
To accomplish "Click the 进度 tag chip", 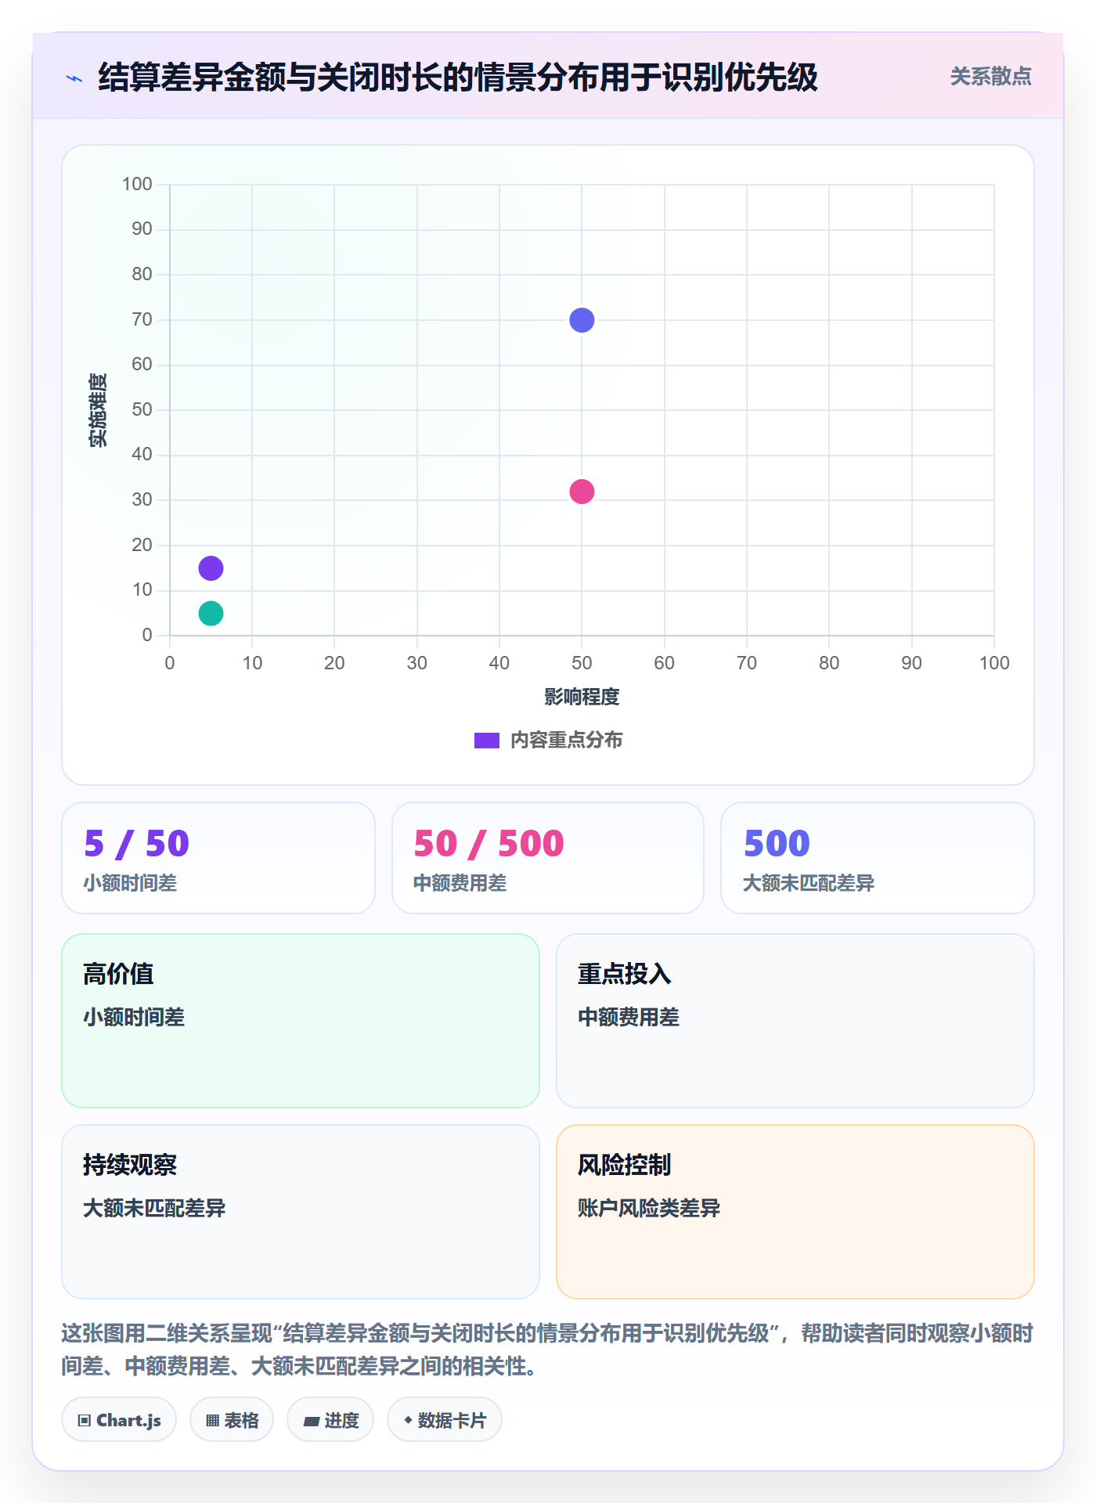I will [x=330, y=1420].
